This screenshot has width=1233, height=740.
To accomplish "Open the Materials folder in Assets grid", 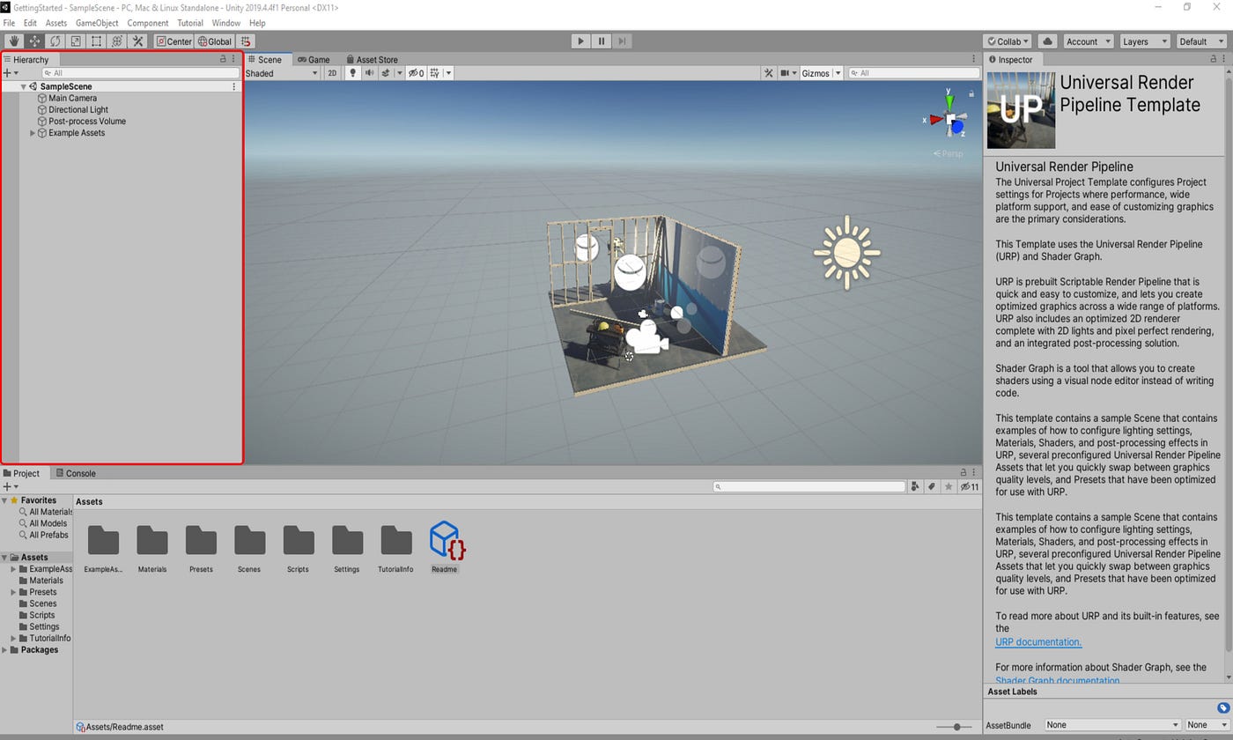I will point(151,541).
